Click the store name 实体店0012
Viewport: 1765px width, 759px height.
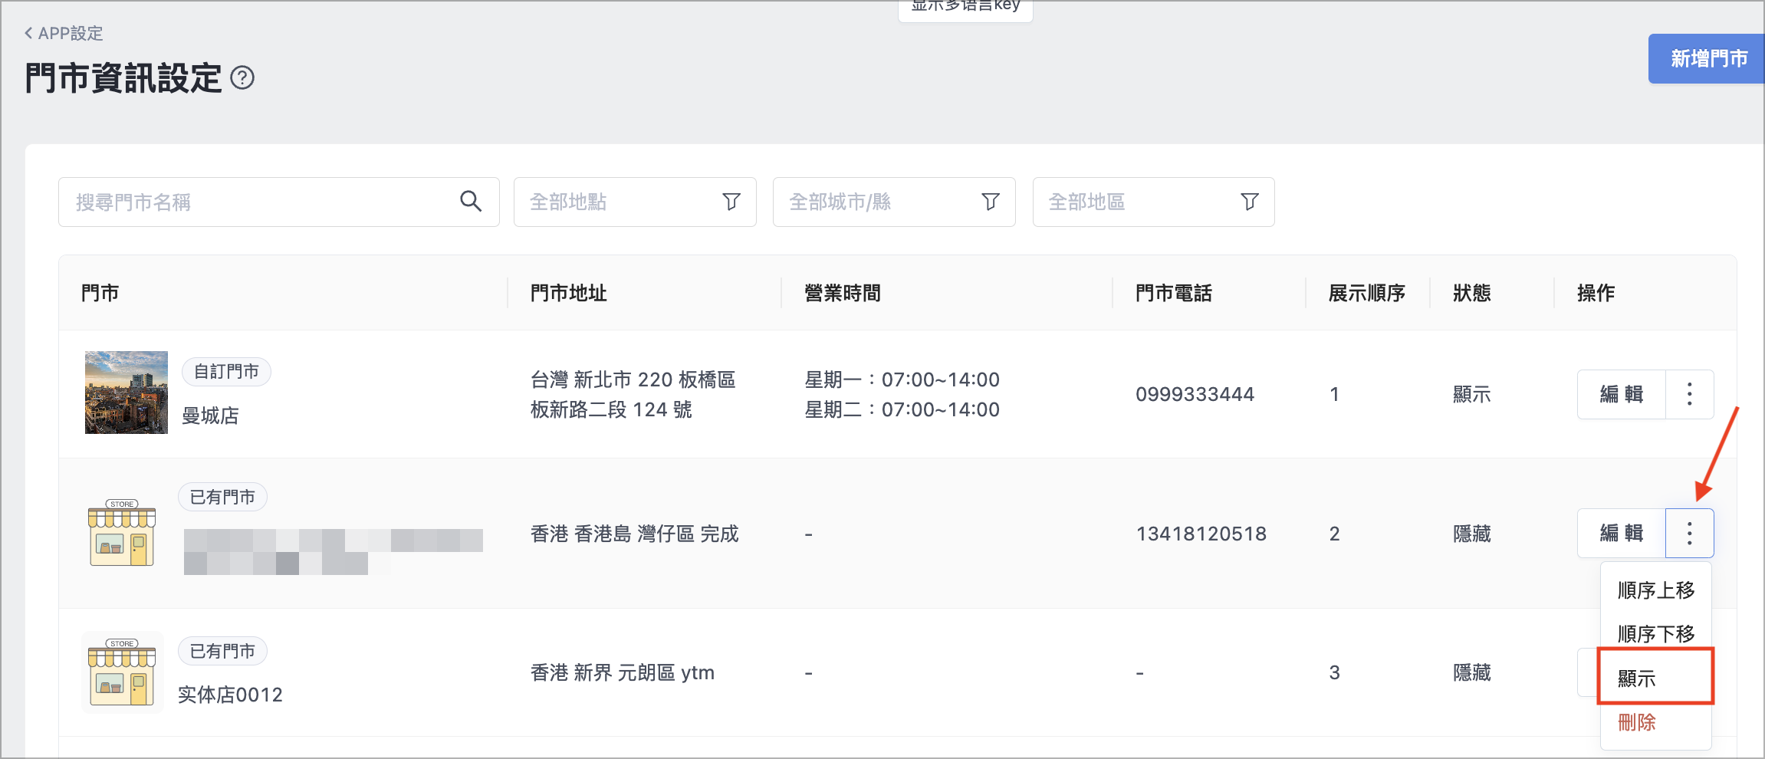[x=230, y=695]
